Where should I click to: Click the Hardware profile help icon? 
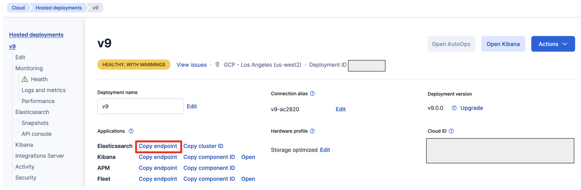(x=312, y=131)
